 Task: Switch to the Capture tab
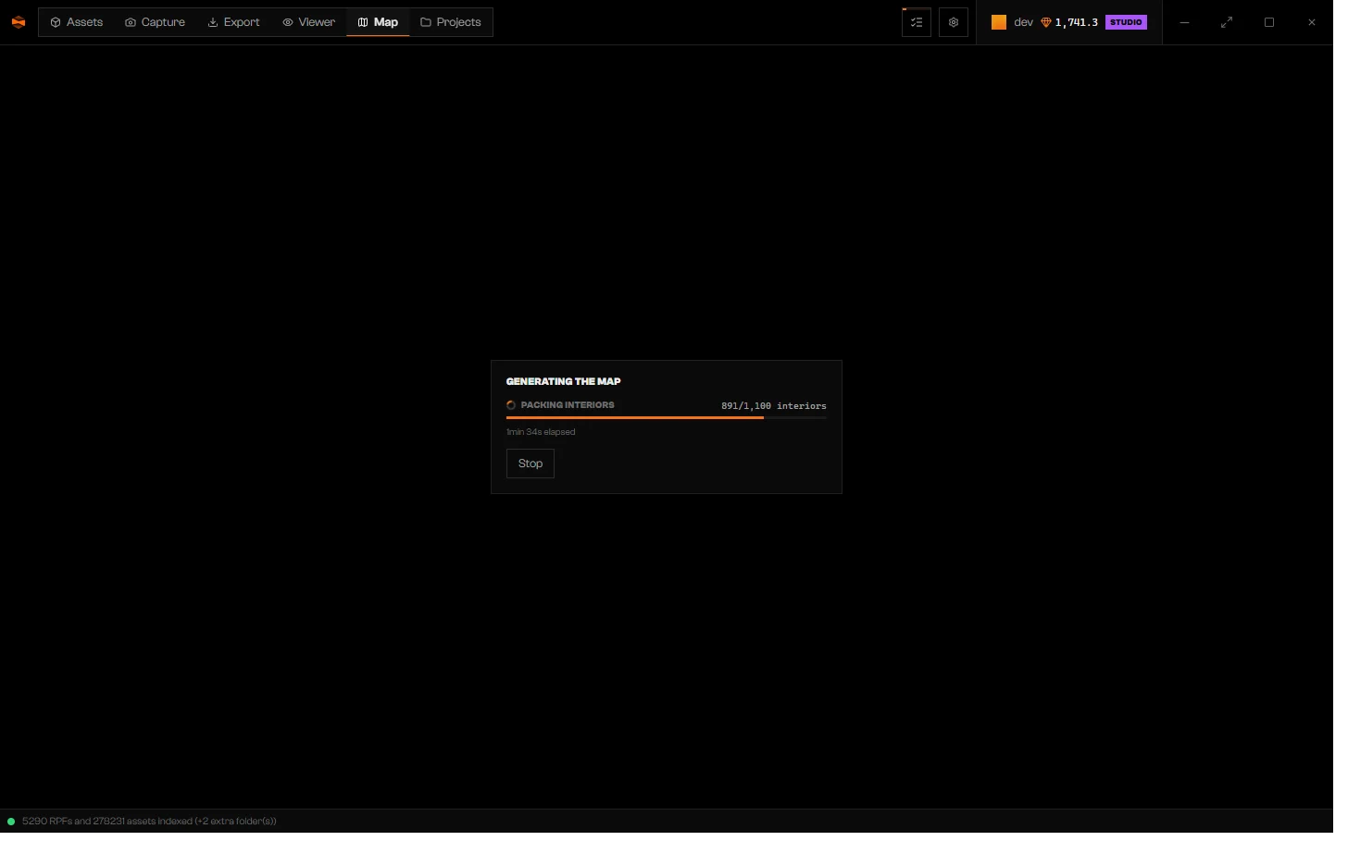click(156, 22)
